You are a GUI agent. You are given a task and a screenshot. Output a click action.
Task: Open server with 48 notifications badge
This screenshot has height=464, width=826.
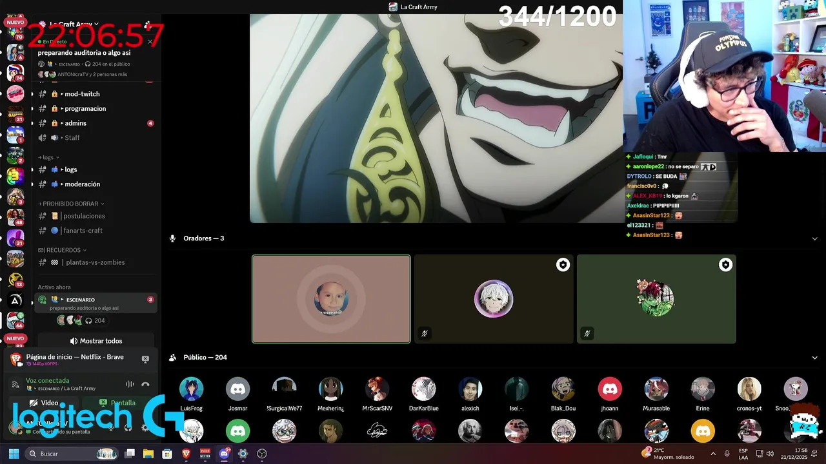pyautogui.click(x=15, y=217)
